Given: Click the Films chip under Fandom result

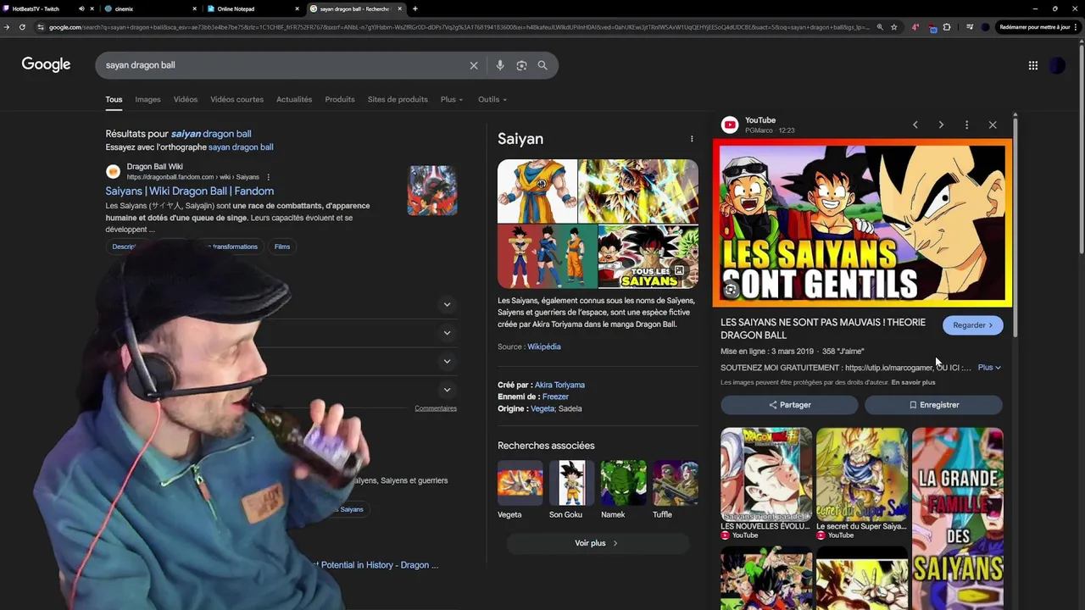Looking at the screenshot, I should [282, 247].
